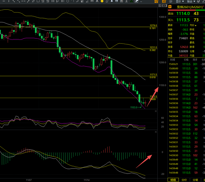Select the parallel channel lines tool
205x182 pixels.
[33, 1]
